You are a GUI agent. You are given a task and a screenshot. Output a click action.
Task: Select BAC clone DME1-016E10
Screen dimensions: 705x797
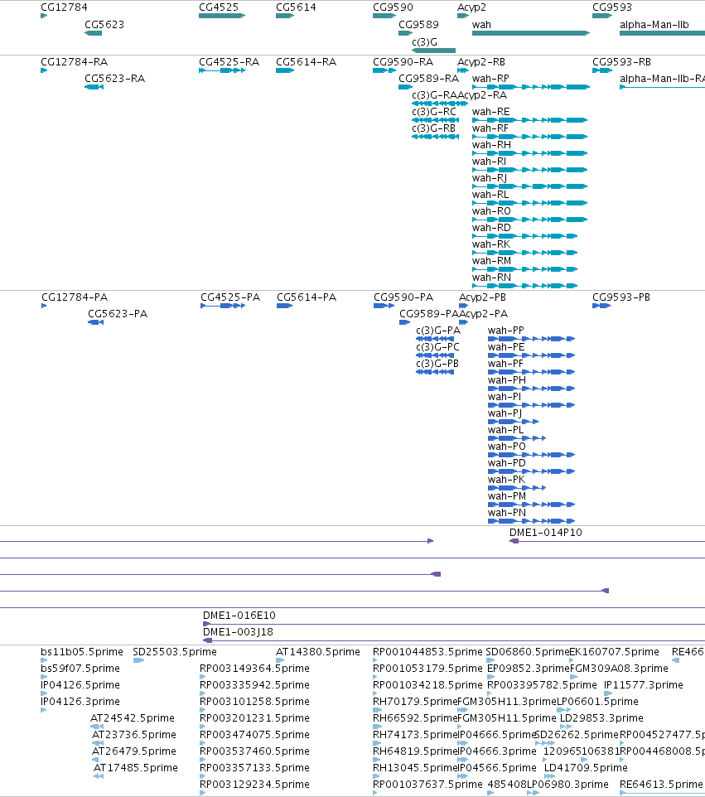pos(239,615)
